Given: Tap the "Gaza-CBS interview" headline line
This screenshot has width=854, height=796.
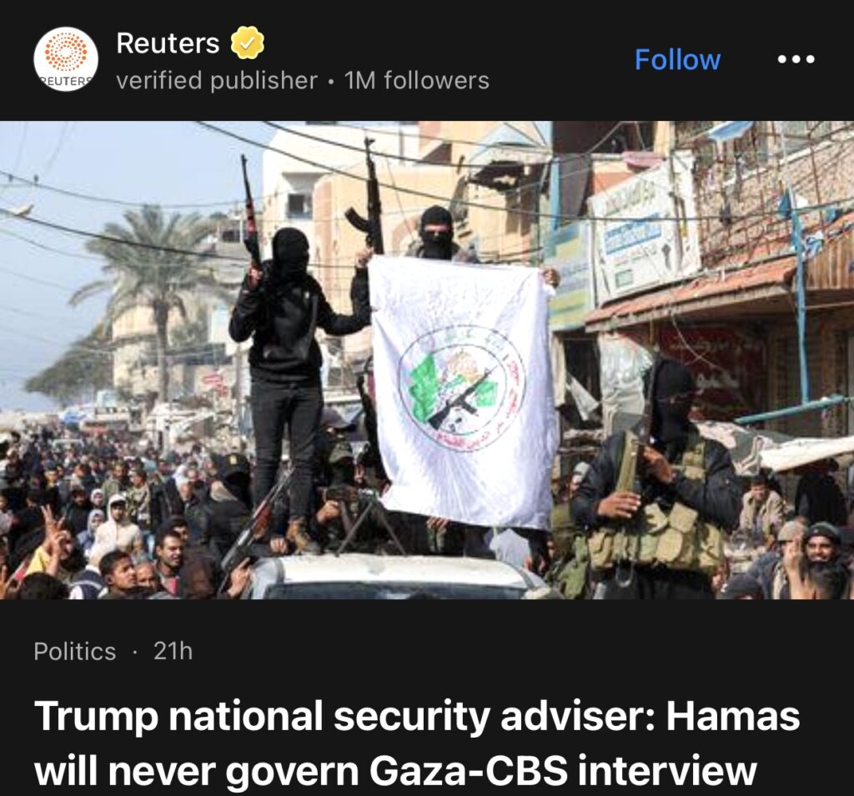Looking at the screenshot, I should tap(563, 770).
